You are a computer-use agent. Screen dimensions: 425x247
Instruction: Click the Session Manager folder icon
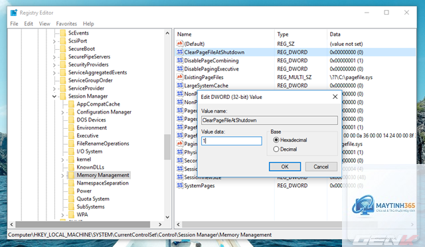coord(63,96)
